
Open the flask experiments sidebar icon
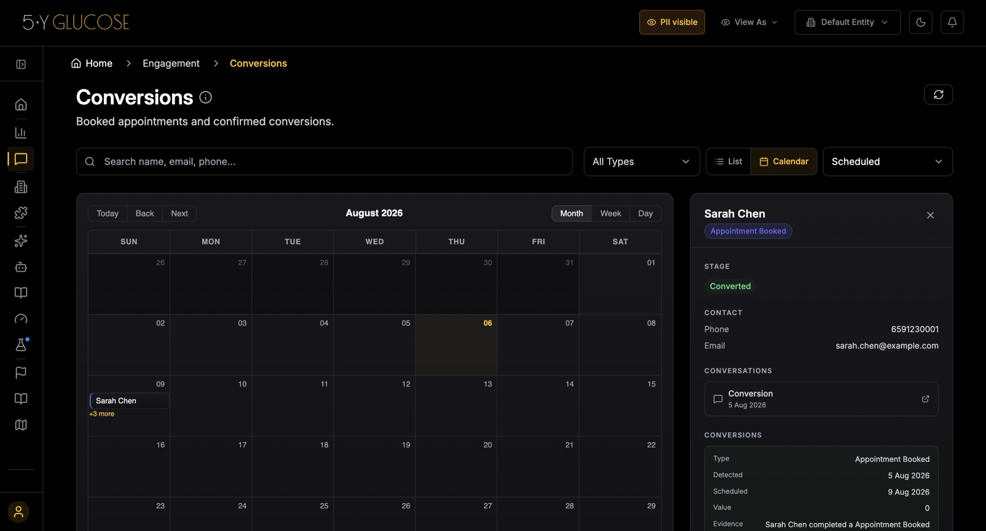tap(21, 345)
